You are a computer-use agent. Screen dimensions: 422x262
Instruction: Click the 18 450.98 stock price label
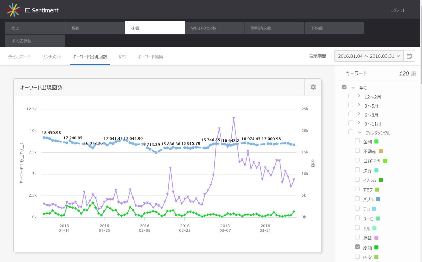point(51,133)
